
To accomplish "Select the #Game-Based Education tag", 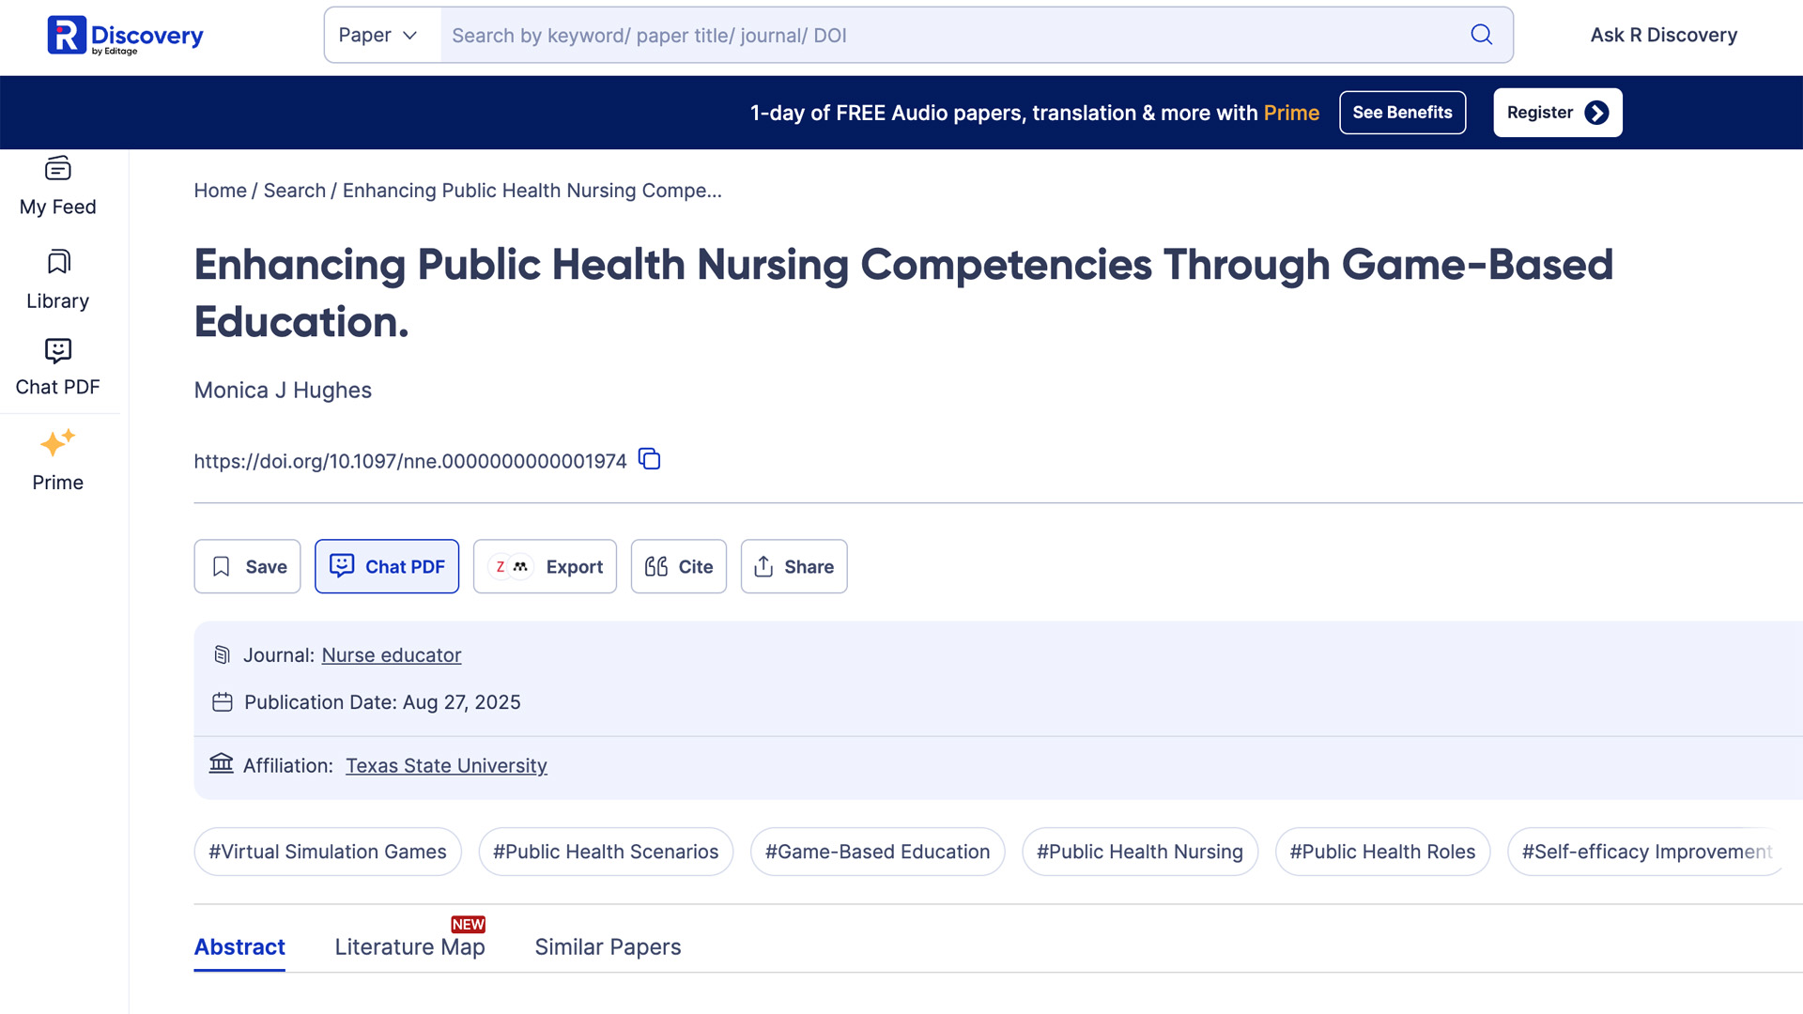I will pos(877,852).
